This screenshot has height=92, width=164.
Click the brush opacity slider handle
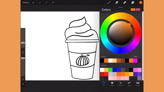tap(23, 58)
